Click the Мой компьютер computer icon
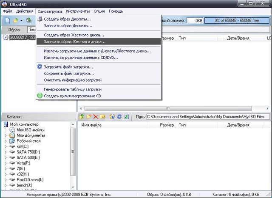272x198 pixels. click(6, 124)
